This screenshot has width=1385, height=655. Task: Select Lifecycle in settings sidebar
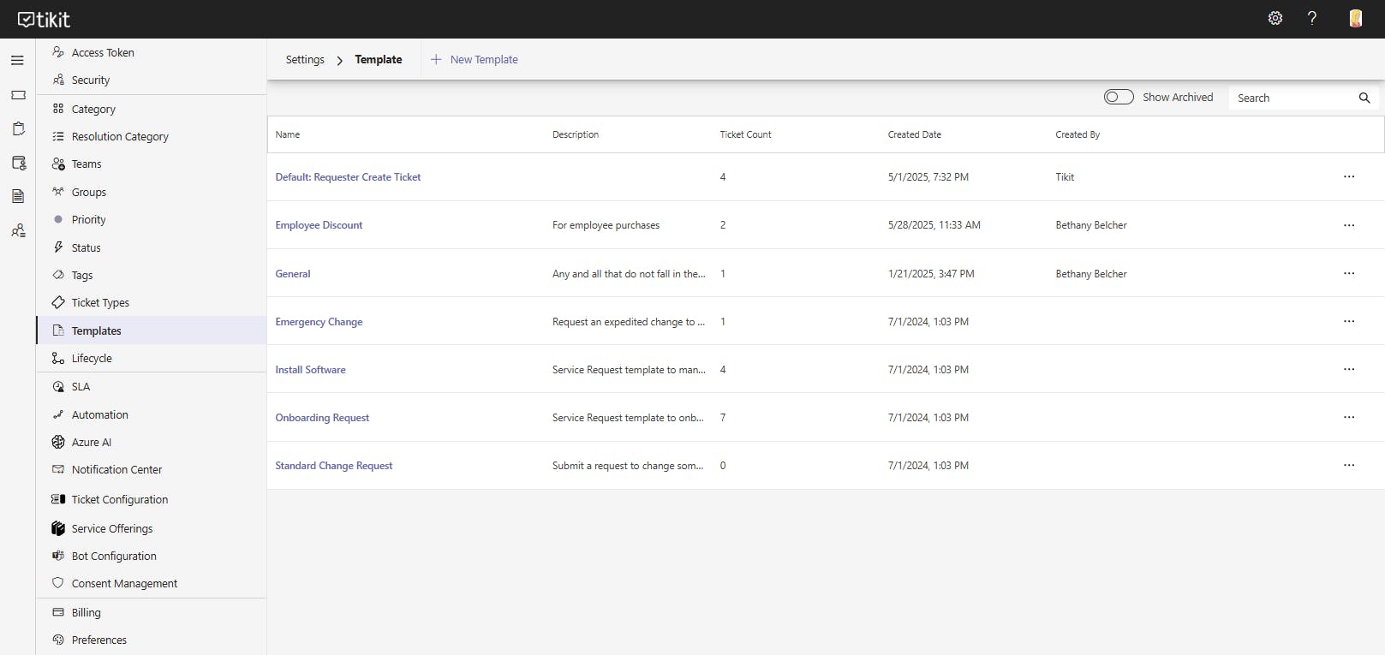[x=92, y=359]
